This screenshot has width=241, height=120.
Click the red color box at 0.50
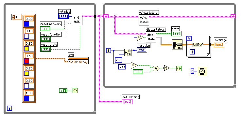26,61
